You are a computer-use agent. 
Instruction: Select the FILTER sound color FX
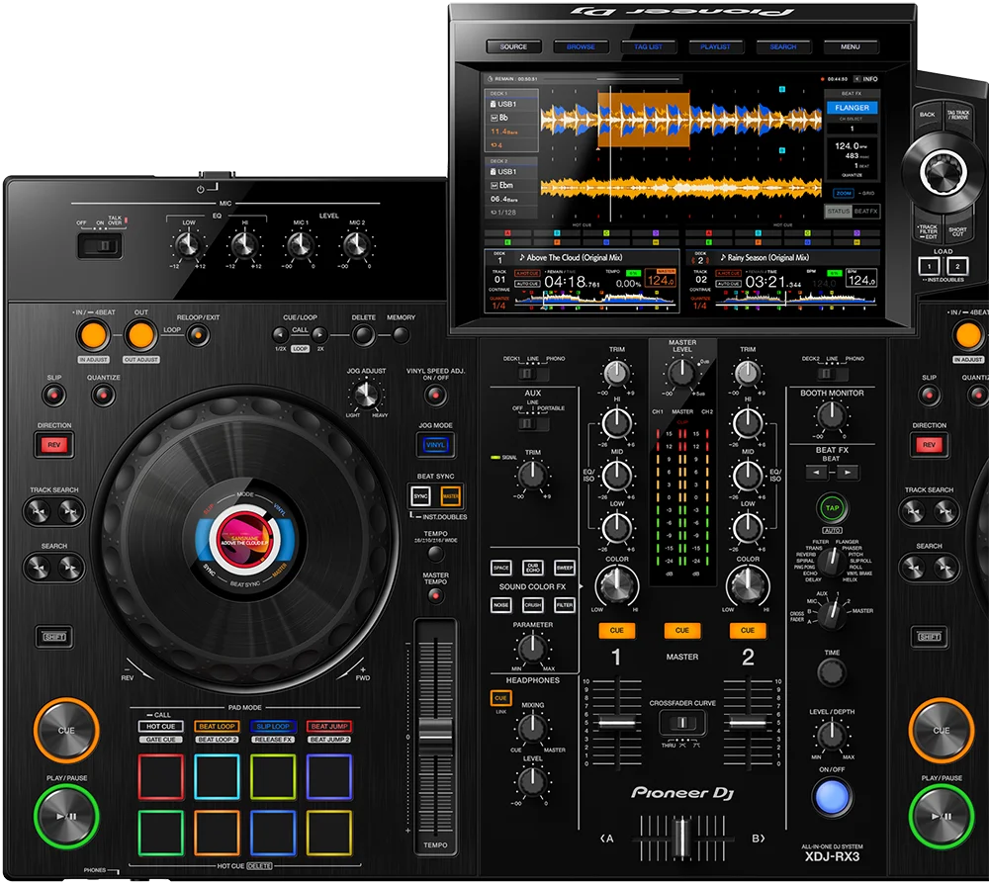[565, 605]
